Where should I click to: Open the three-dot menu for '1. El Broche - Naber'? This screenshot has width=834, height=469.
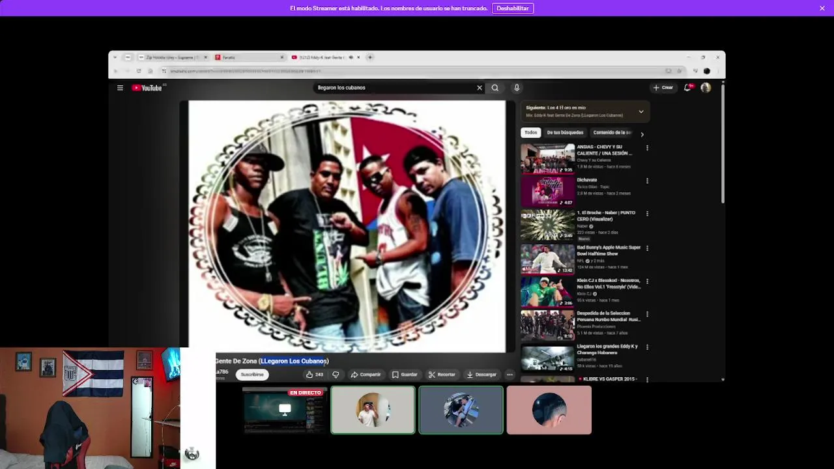click(647, 214)
